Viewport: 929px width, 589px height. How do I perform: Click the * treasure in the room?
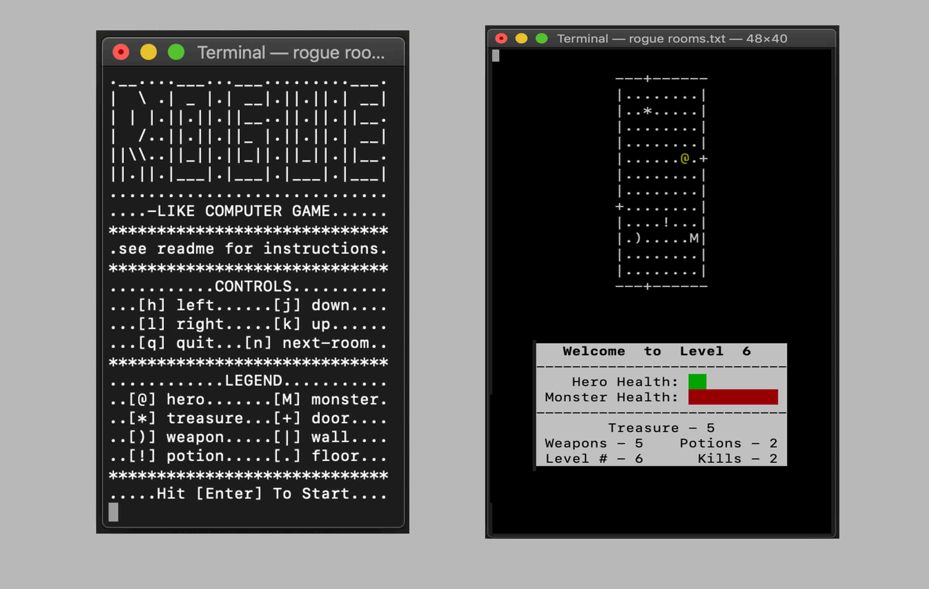647,112
